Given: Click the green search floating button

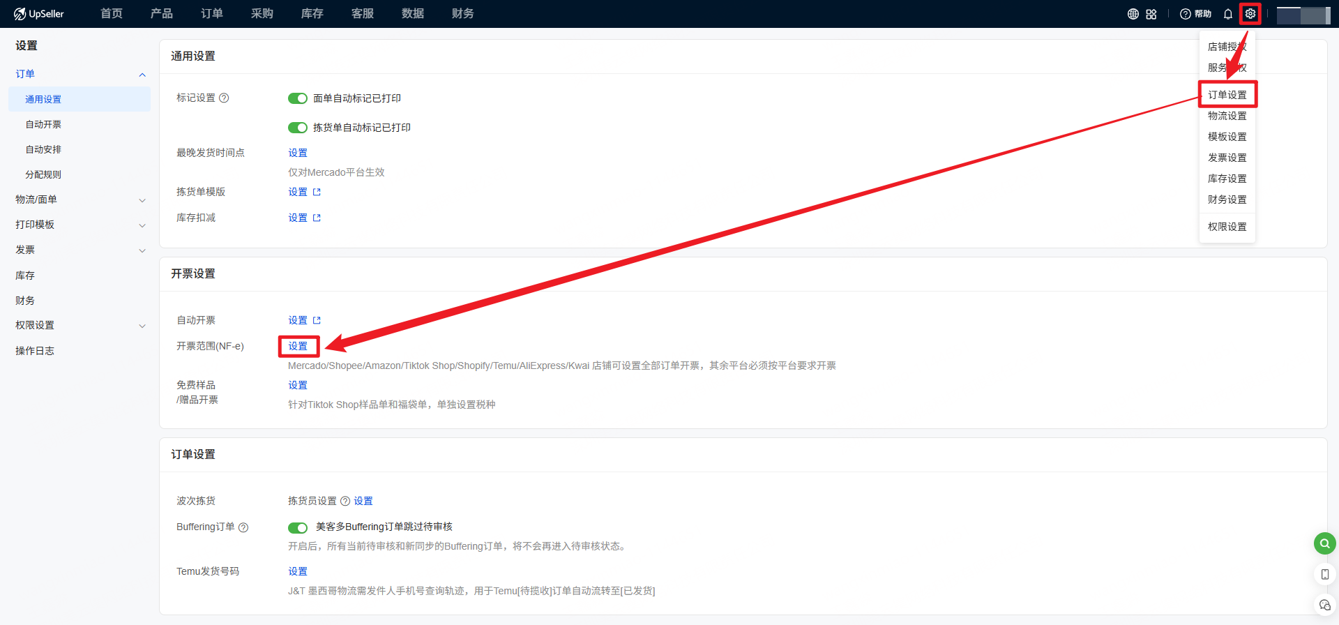Looking at the screenshot, I should [1324, 543].
